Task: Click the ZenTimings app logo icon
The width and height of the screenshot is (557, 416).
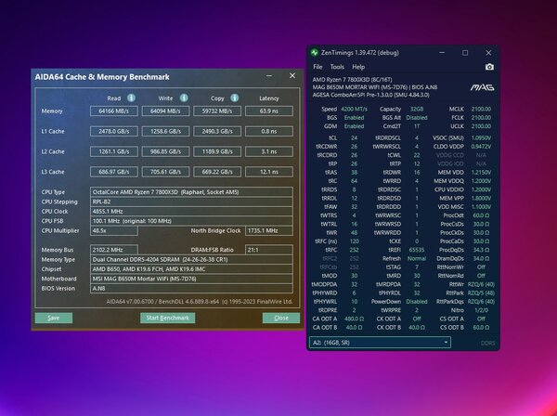Action: [x=315, y=53]
